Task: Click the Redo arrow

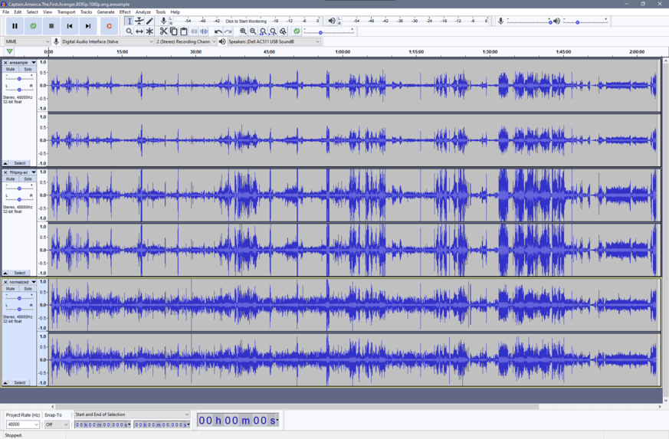Action: tap(228, 31)
